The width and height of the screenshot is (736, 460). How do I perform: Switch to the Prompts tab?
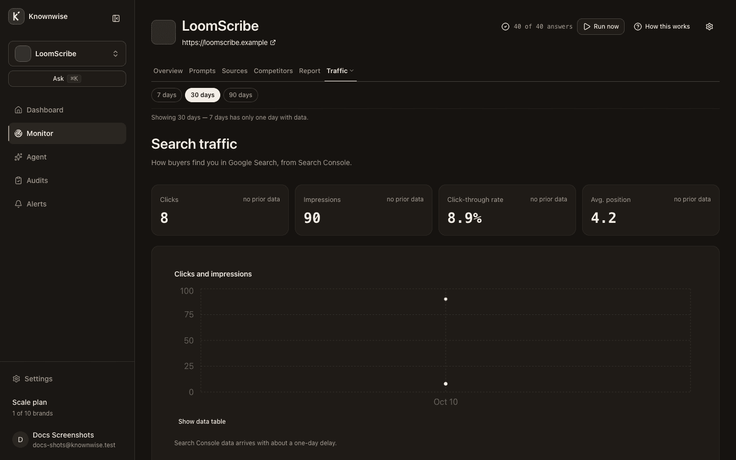tap(202, 71)
